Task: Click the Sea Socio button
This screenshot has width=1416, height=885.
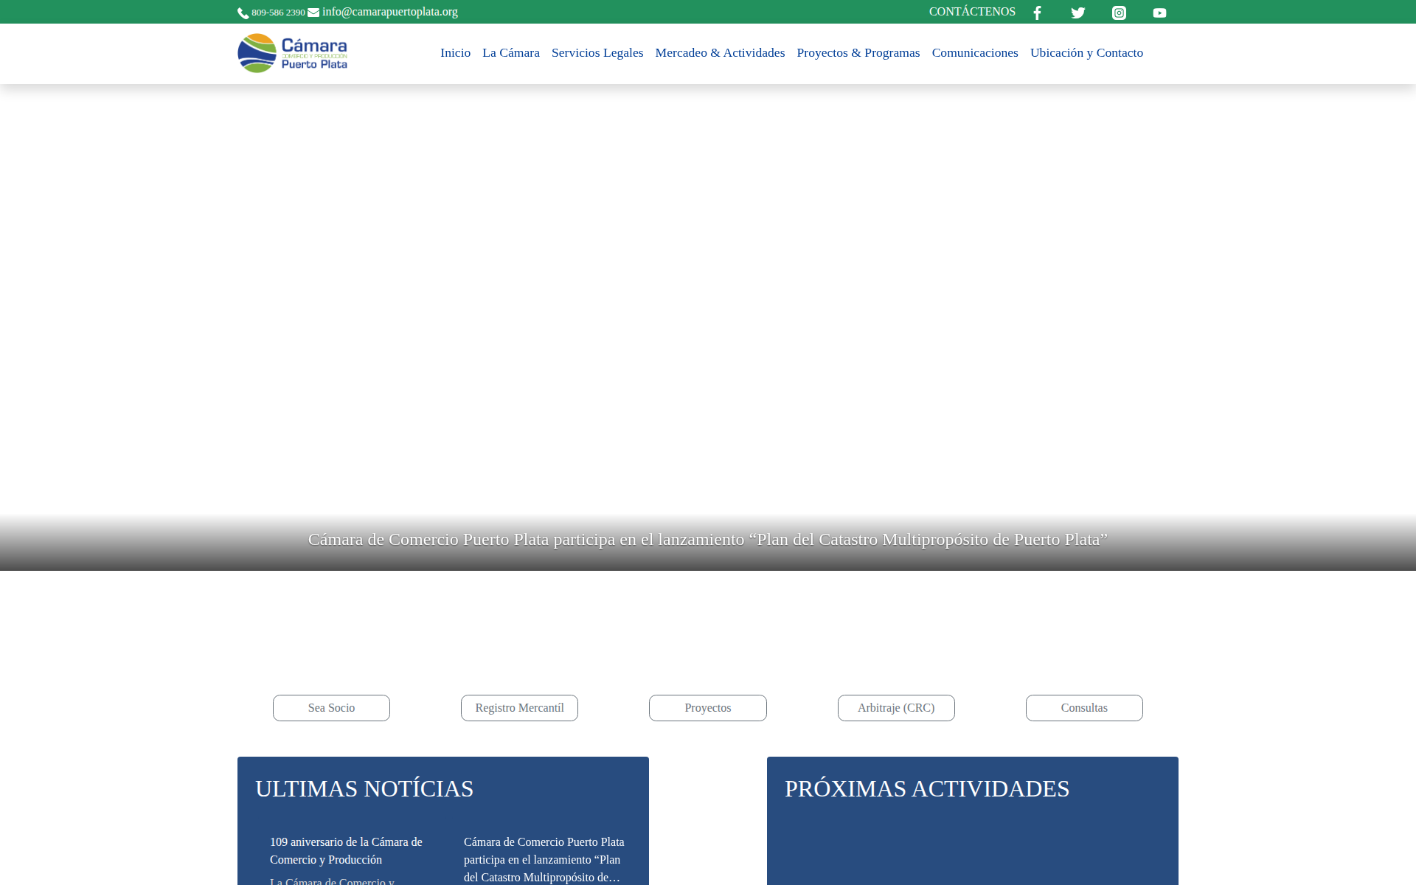Action: [331, 708]
